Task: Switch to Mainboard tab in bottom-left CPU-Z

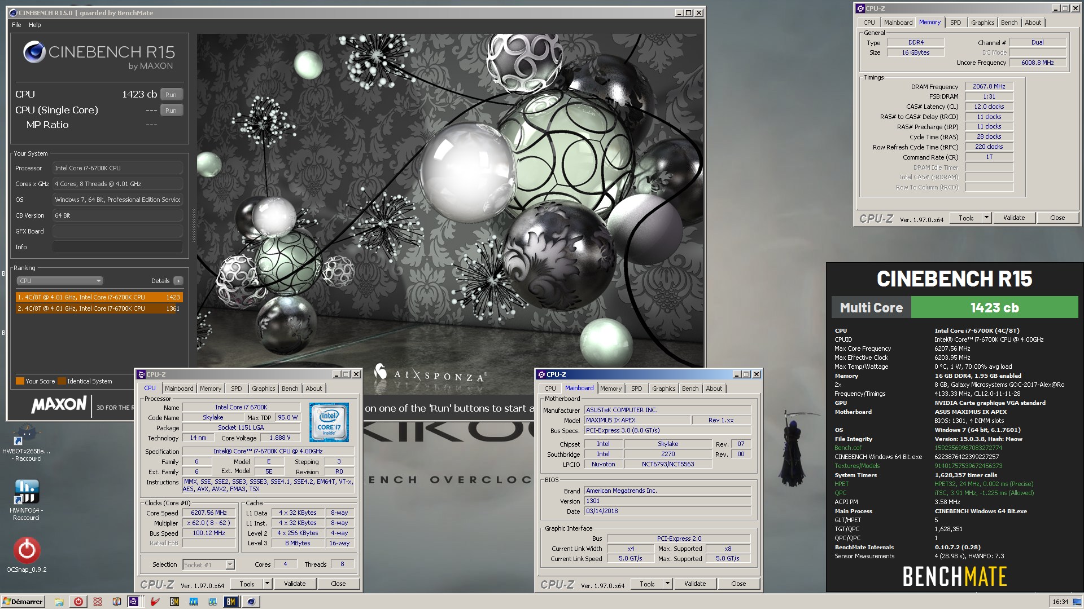Action: tap(179, 389)
